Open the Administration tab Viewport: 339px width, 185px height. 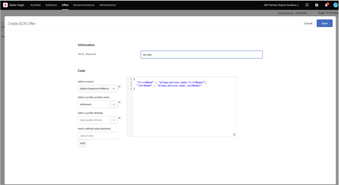108,5
